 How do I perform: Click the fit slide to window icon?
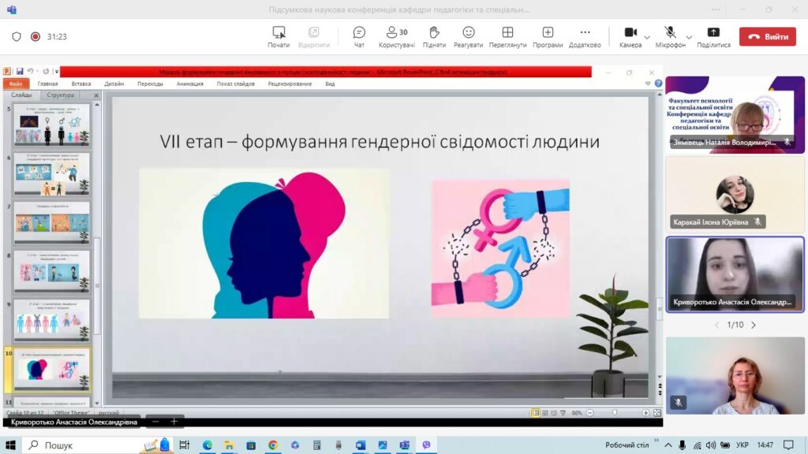[657, 413]
